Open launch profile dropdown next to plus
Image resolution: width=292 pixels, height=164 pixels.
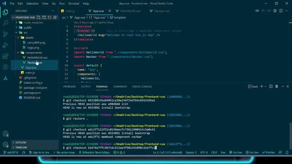266,87
